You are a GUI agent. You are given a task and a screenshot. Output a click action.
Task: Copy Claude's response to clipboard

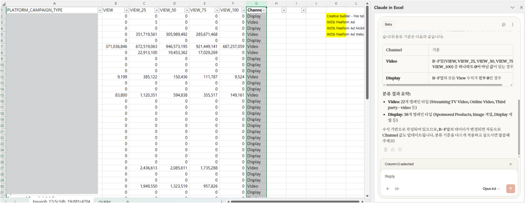coord(386,149)
